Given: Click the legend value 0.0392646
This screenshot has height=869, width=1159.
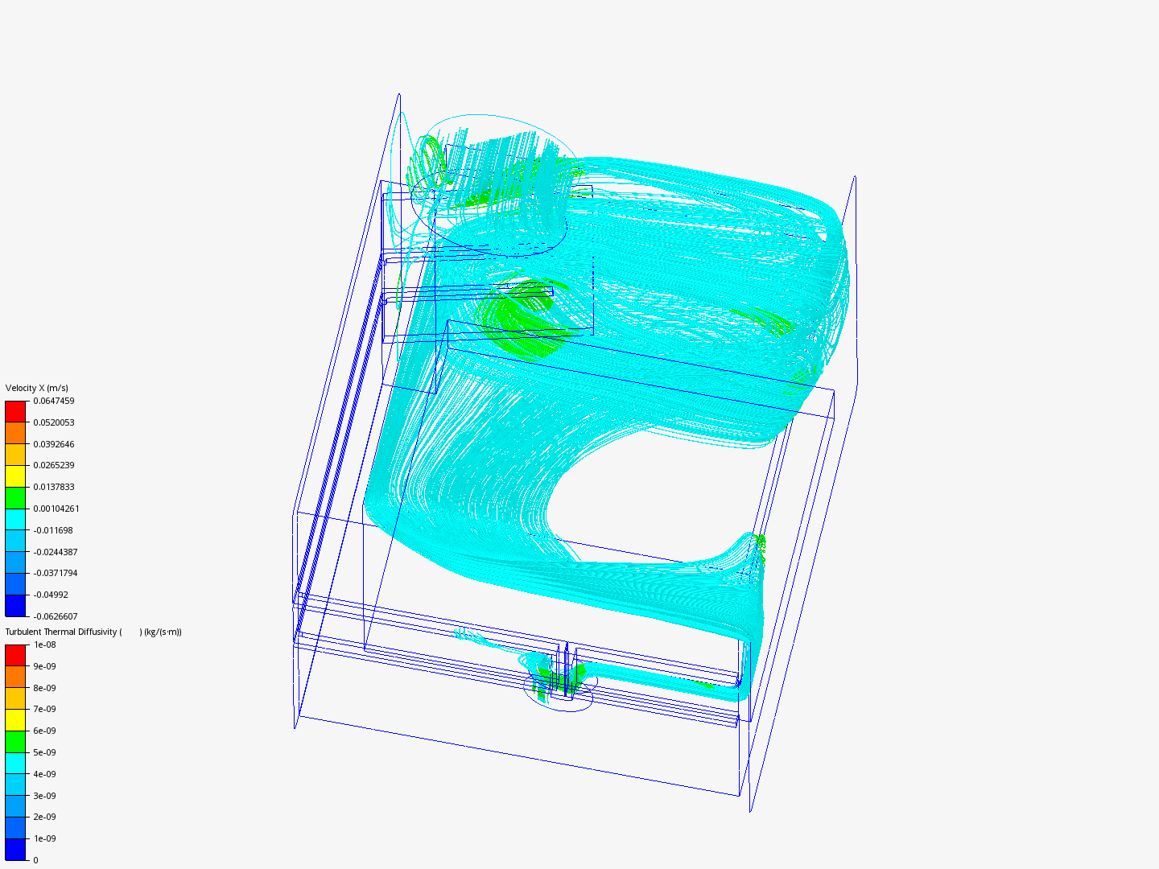Looking at the screenshot, I should 54,444.
